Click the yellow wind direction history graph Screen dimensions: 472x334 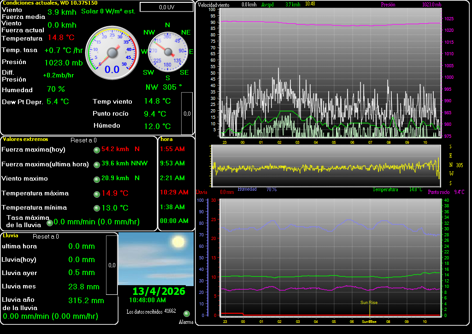[325, 166]
